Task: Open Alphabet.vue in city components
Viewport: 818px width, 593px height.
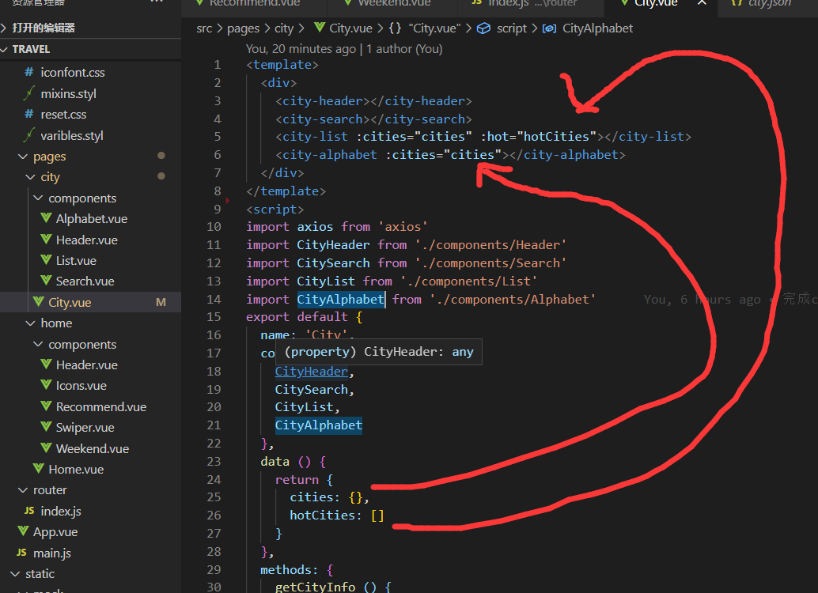Action: (91, 218)
